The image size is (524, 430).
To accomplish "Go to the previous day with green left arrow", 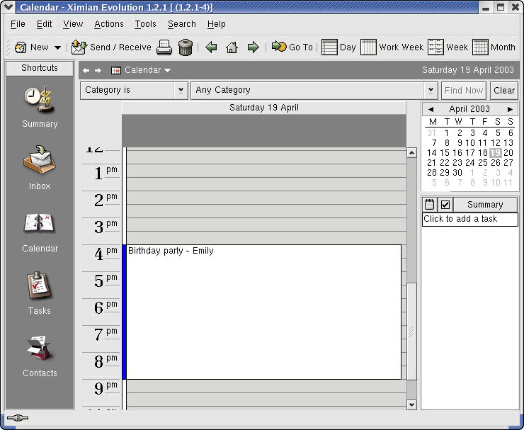I will coord(211,47).
